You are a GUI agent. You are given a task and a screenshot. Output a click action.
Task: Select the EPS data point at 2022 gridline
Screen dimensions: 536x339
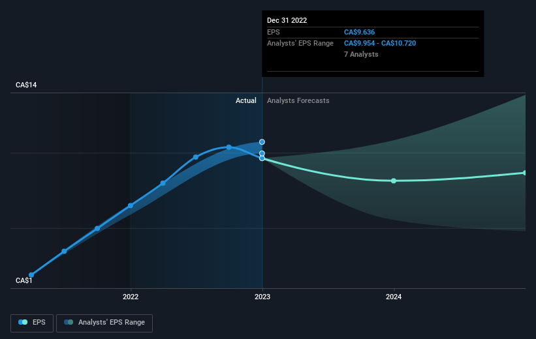[x=131, y=205]
